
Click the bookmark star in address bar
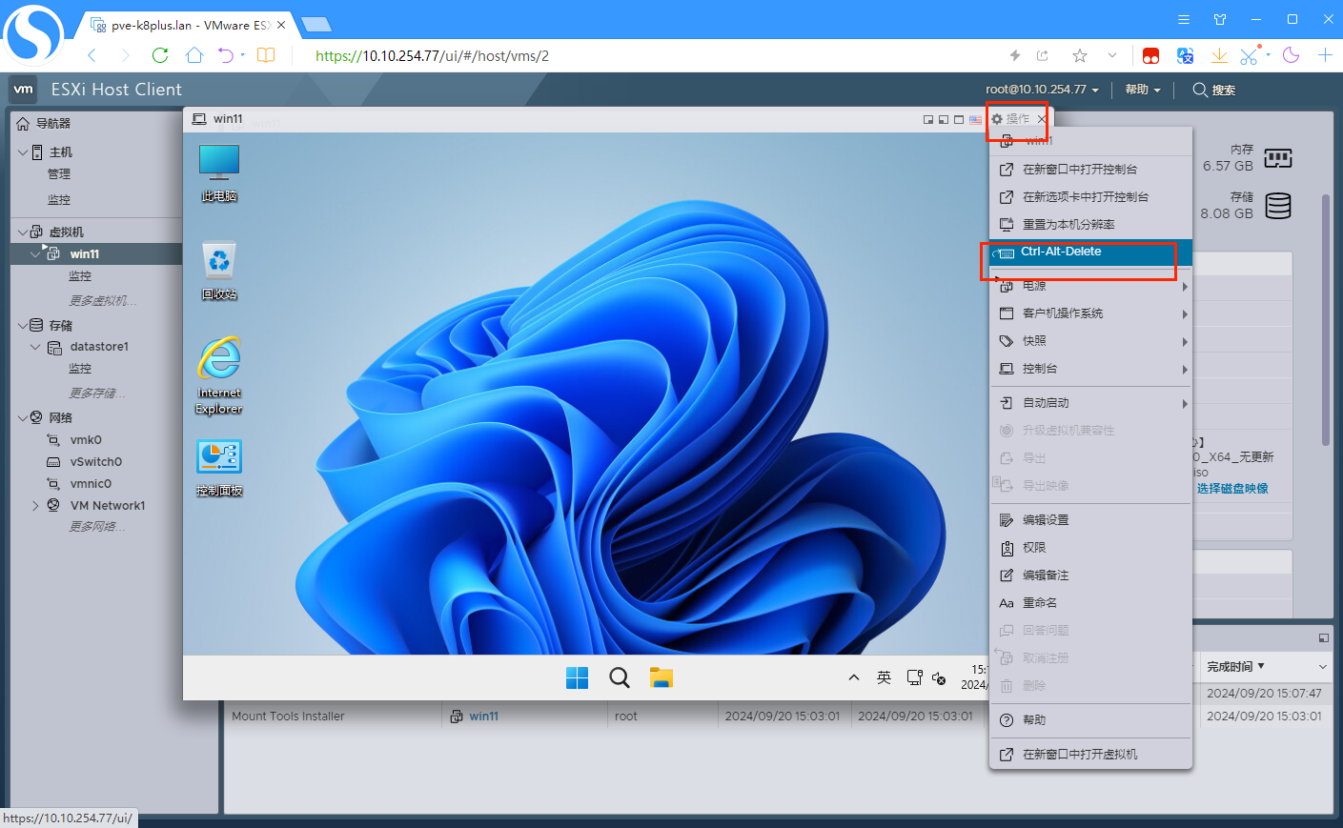pyautogui.click(x=1080, y=55)
